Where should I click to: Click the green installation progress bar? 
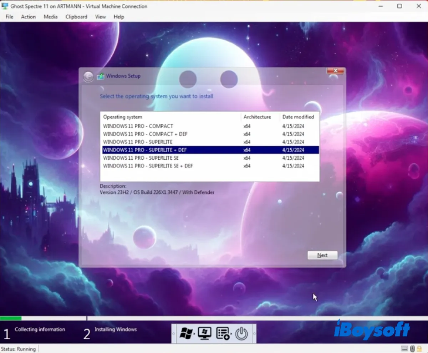click(11, 318)
